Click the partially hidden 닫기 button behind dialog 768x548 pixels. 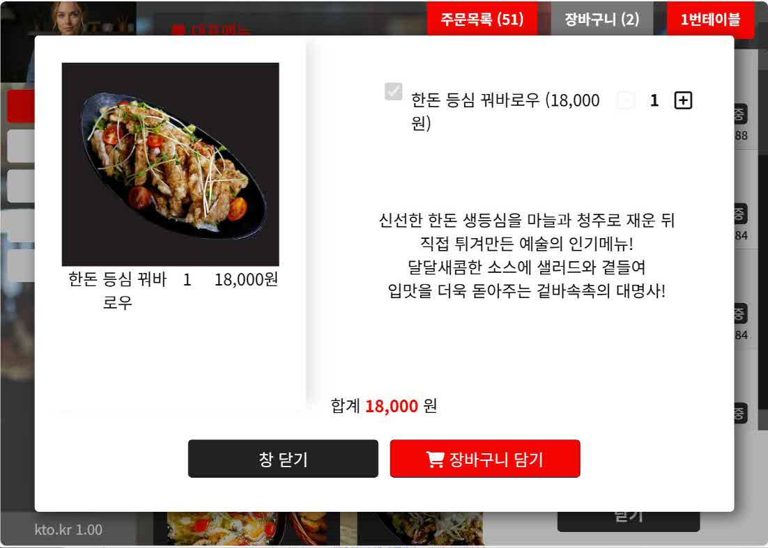(x=629, y=521)
